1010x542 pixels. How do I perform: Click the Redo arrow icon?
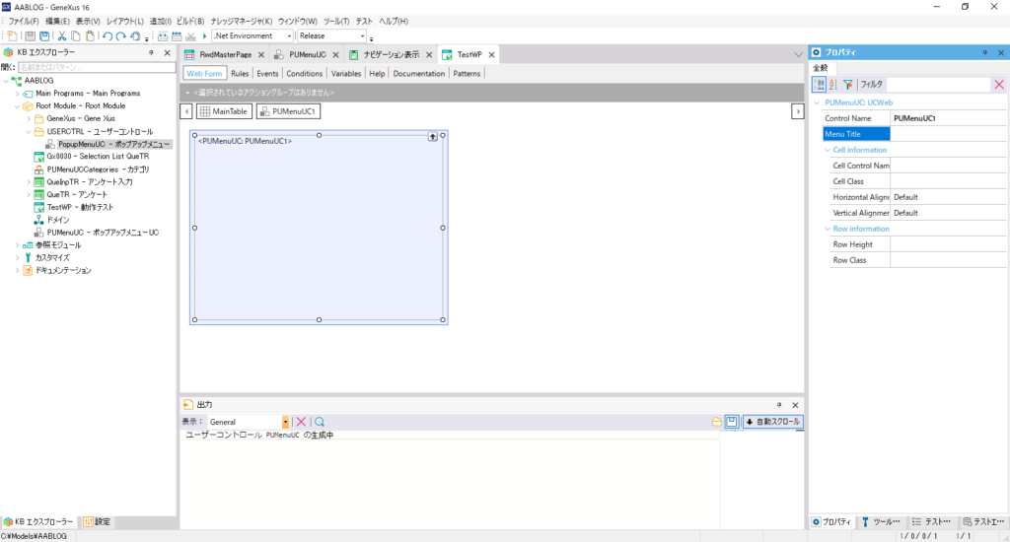point(121,36)
